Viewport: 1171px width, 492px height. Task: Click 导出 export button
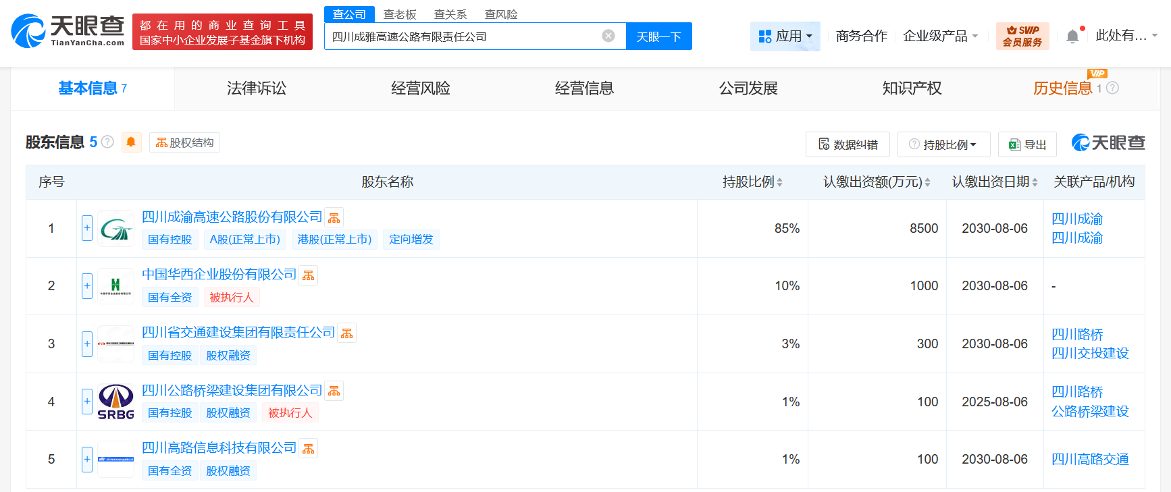pyautogui.click(x=1027, y=144)
